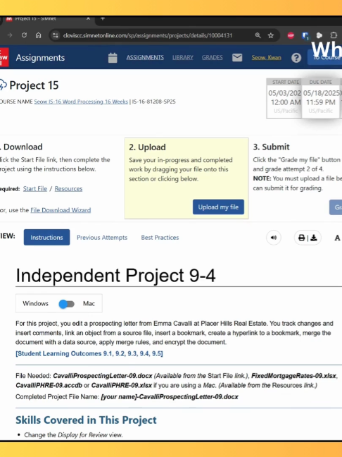Screen dimensions: 342x457
Task: Print the instructions with printer icon
Action: pos(302,238)
